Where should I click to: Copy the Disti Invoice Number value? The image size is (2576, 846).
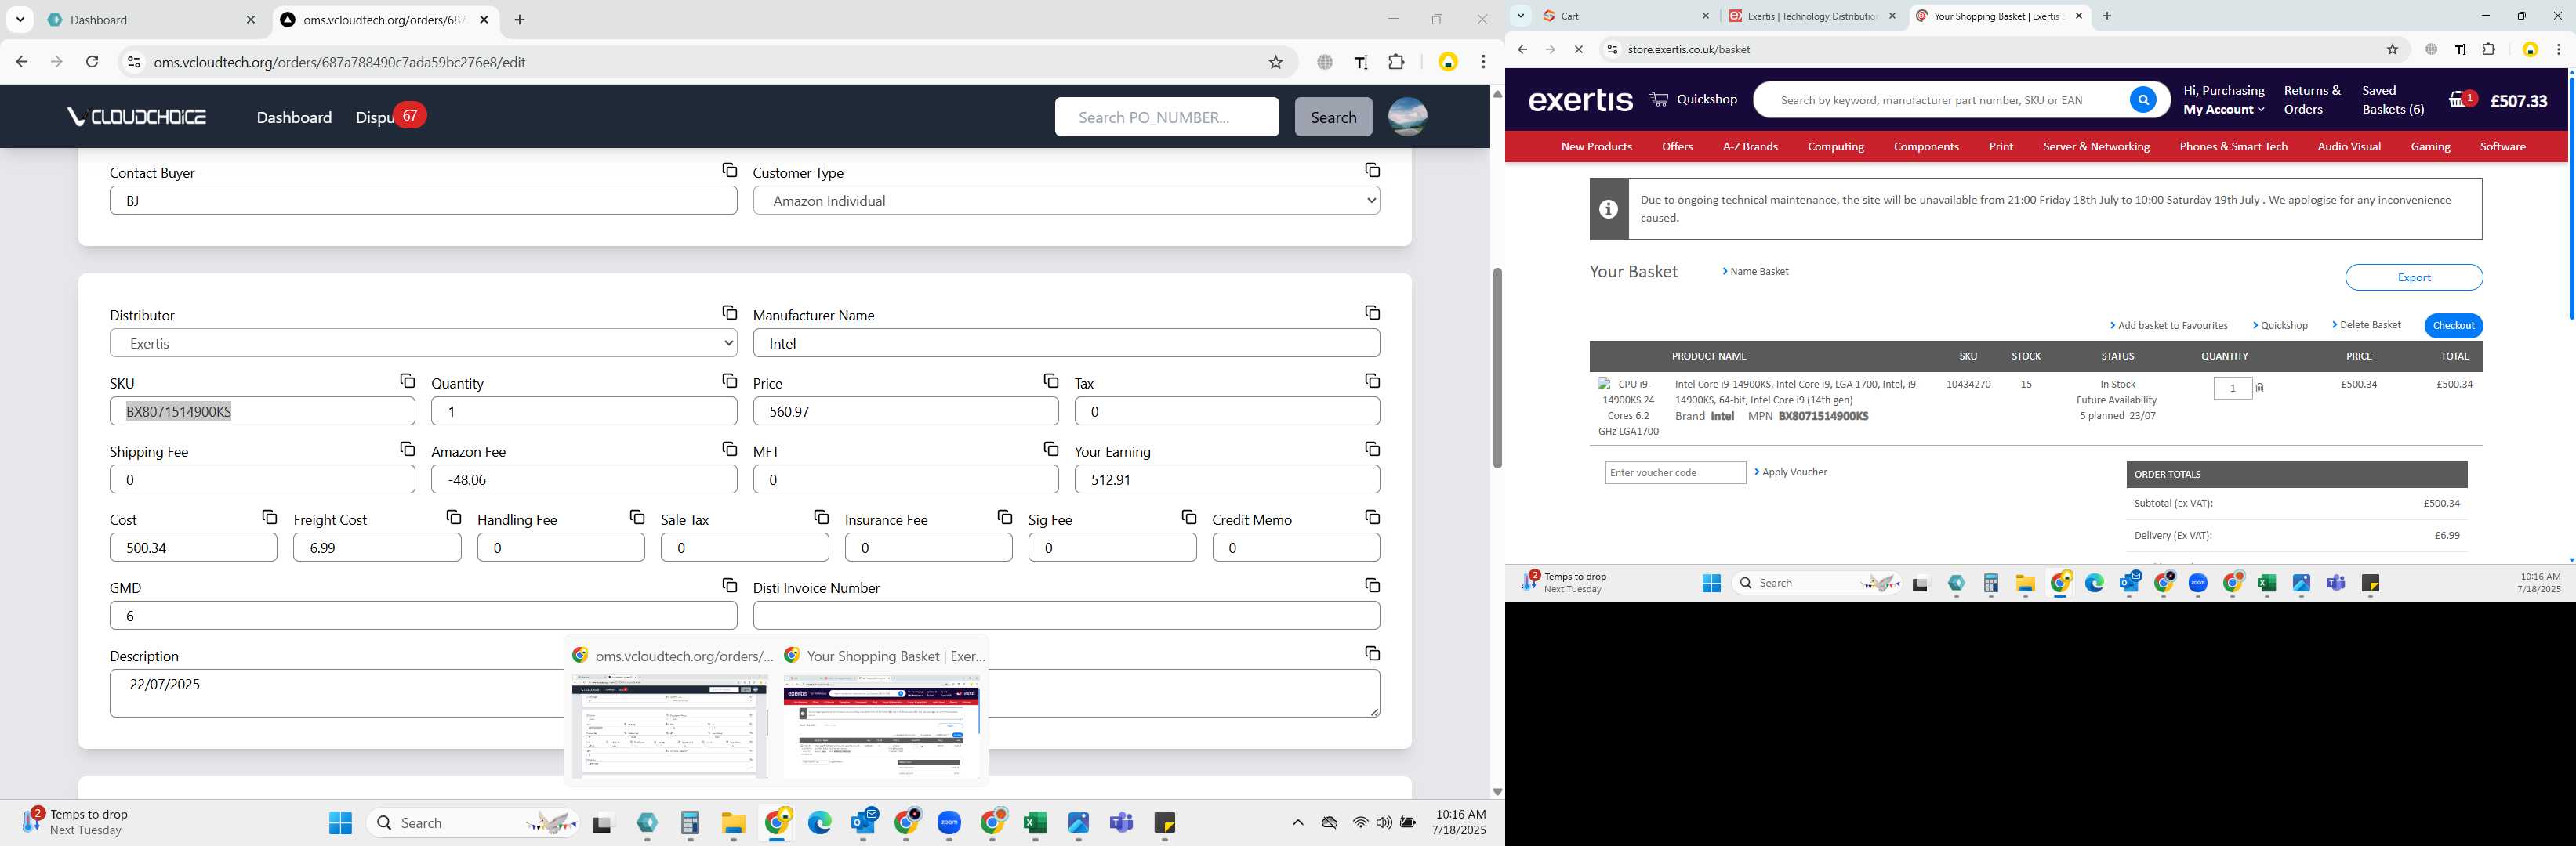click(1372, 585)
